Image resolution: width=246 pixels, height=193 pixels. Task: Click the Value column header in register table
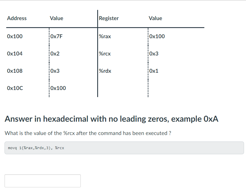[x=155, y=18]
